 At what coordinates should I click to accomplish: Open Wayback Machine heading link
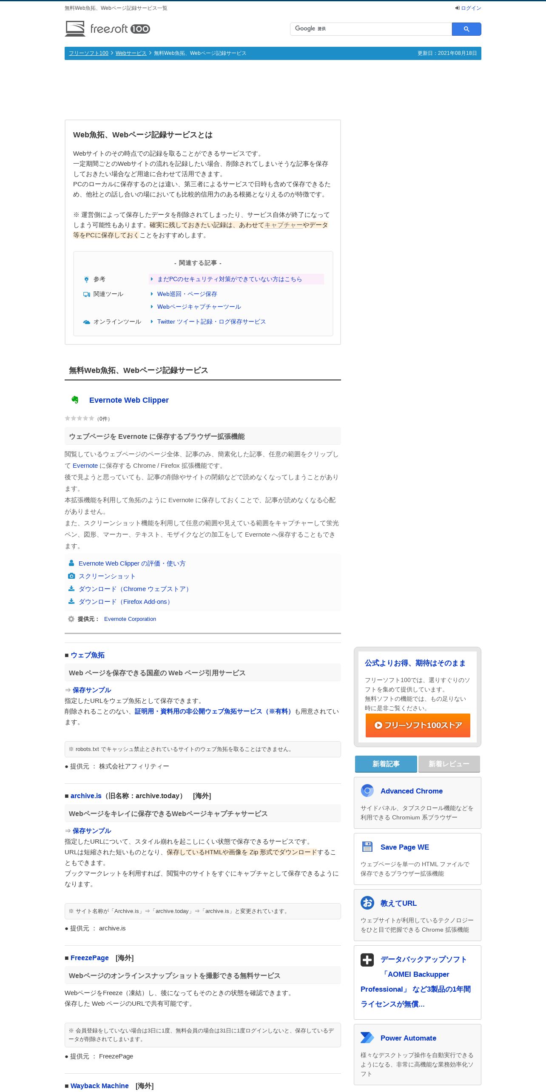pos(100,1086)
